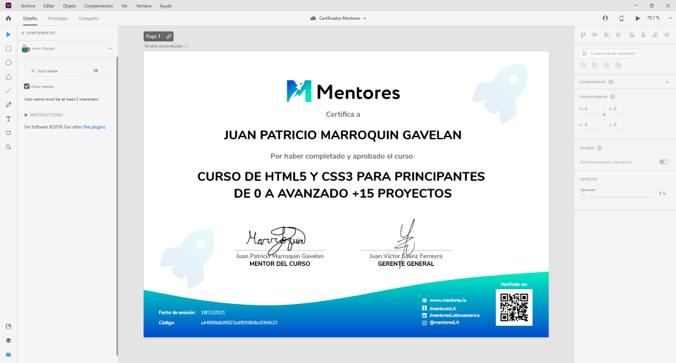This screenshot has height=363, width=676.
Task: Click the boolean Intersect operation icon
Action: 606,65
